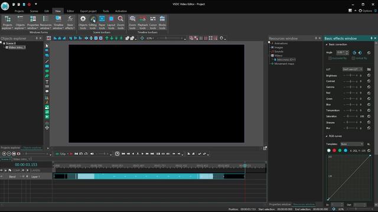This screenshot has height=212, width=378.
Task: Toggle the Cursor tools toolbar
Action: pos(153,22)
